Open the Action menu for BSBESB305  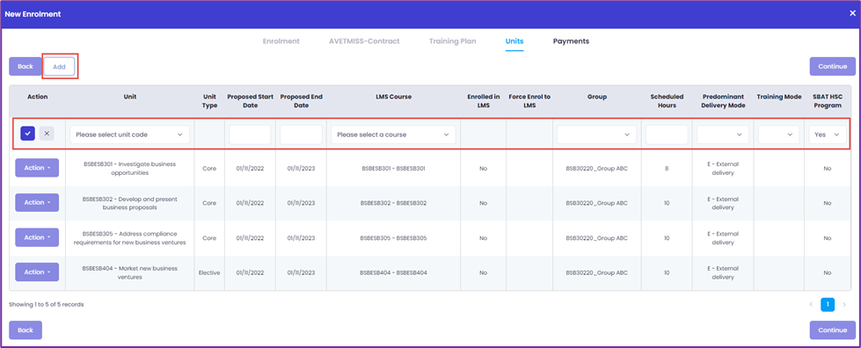click(x=37, y=237)
